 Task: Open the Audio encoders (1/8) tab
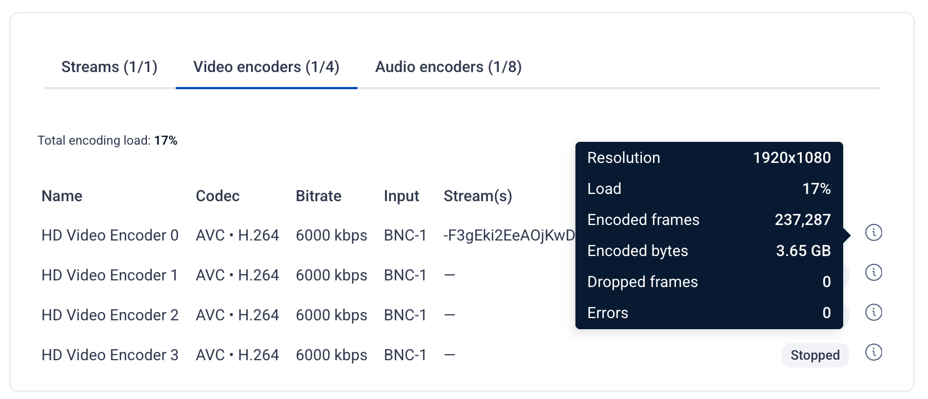(448, 67)
